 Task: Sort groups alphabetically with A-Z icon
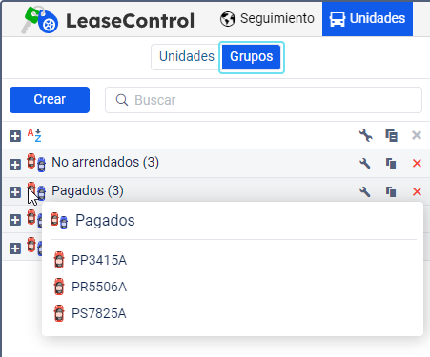(34, 135)
